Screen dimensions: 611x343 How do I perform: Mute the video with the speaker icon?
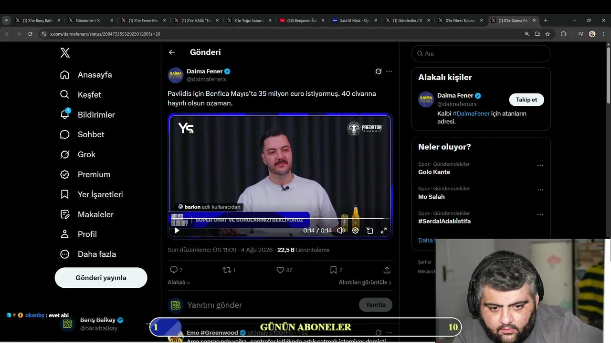(341, 231)
